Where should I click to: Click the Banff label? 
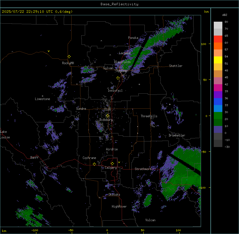[x=34, y=158]
